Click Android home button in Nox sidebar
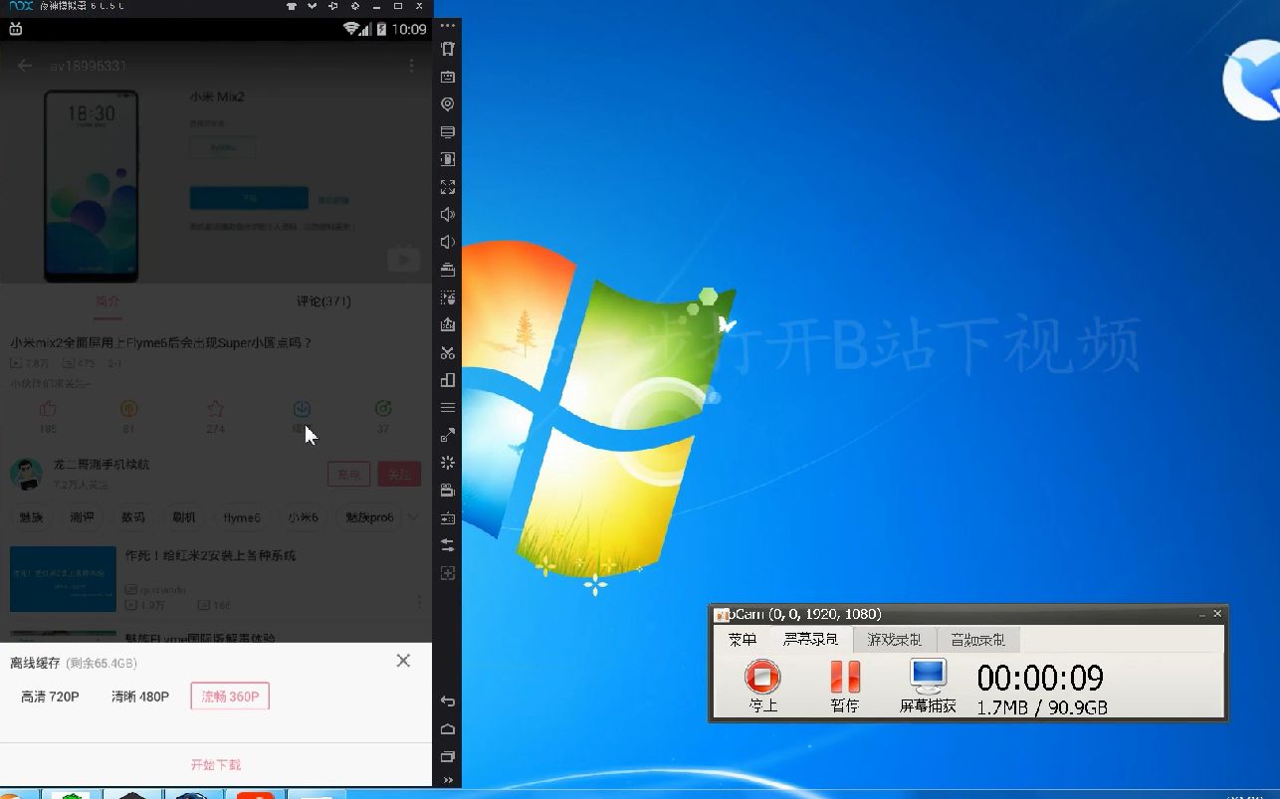The image size is (1280, 799). [x=448, y=729]
